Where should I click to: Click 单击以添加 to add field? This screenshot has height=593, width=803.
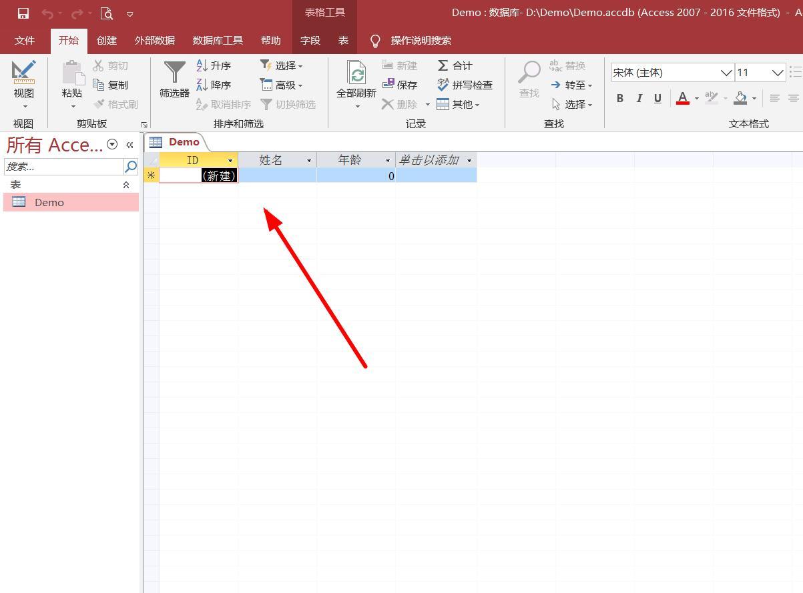tap(431, 160)
